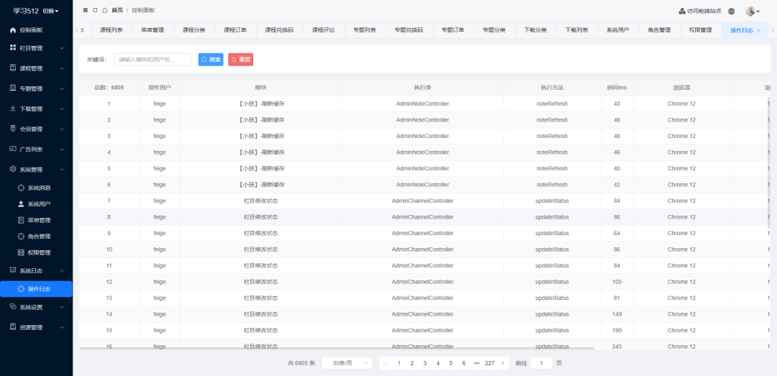Viewport: 777px width, 376px height.
Task: Expand 专题管理 chevron
Action: coord(62,88)
